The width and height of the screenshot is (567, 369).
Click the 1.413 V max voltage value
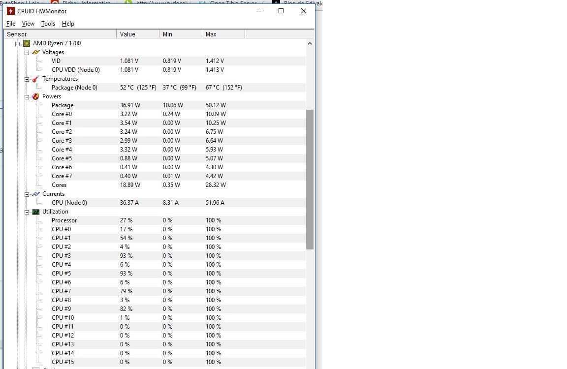[215, 70]
